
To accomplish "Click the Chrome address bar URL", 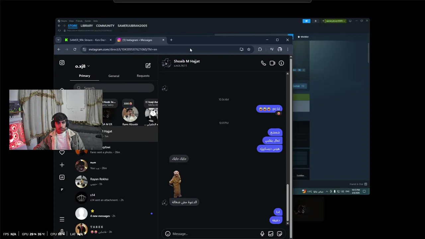I will coord(123,49).
